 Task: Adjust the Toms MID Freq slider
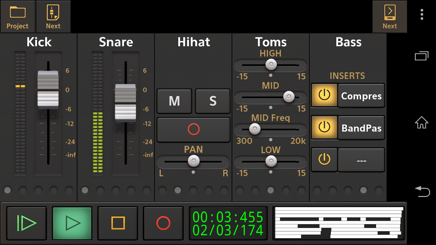pos(255,129)
